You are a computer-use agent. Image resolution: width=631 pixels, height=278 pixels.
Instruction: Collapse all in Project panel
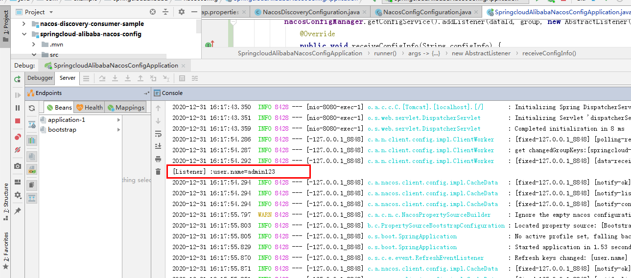165,12
